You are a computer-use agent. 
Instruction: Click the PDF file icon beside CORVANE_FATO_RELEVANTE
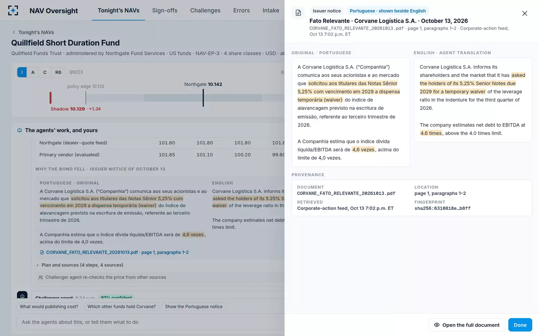click(42, 252)
